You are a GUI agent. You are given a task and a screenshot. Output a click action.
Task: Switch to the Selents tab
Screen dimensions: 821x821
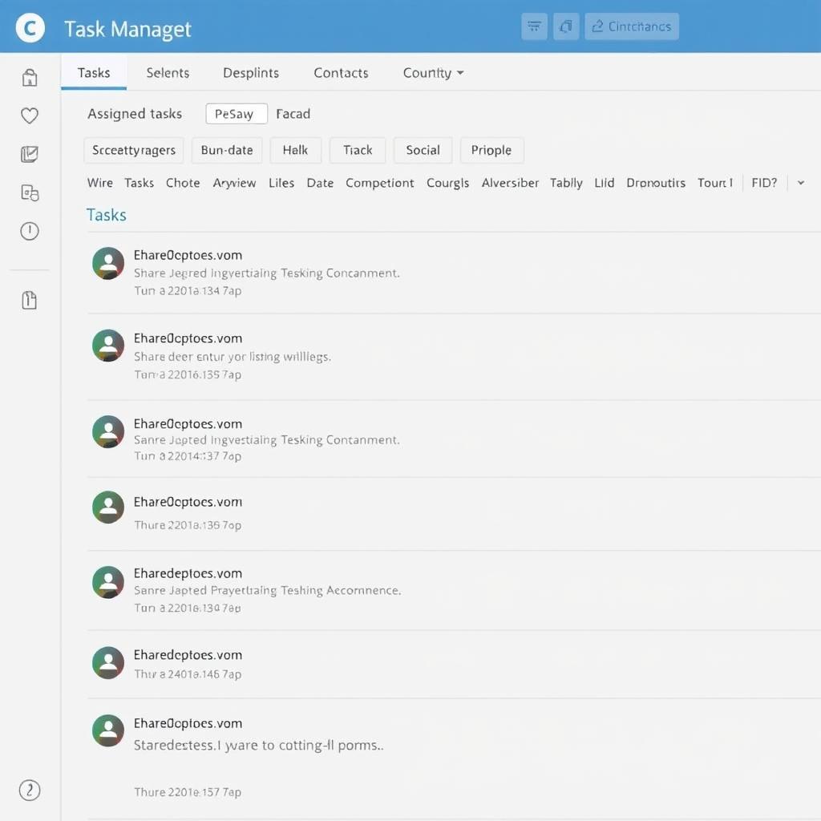point(168,73)
